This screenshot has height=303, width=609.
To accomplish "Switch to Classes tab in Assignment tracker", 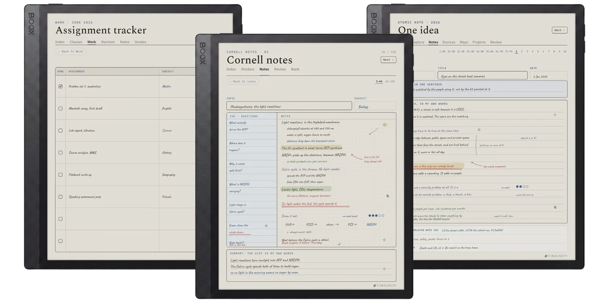I will [76, 42].
